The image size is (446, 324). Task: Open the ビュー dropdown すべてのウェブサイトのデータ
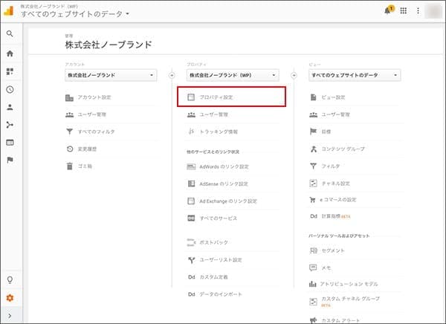coord(355,75)
